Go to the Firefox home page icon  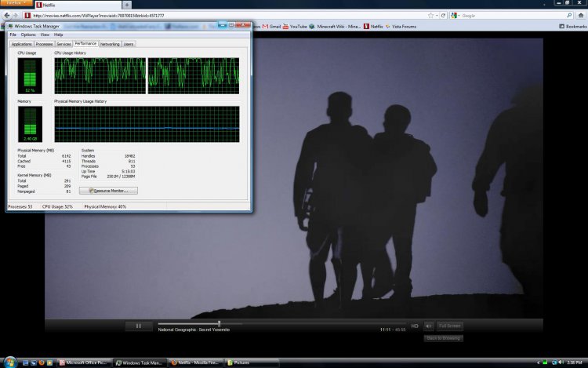pos(581,16)
